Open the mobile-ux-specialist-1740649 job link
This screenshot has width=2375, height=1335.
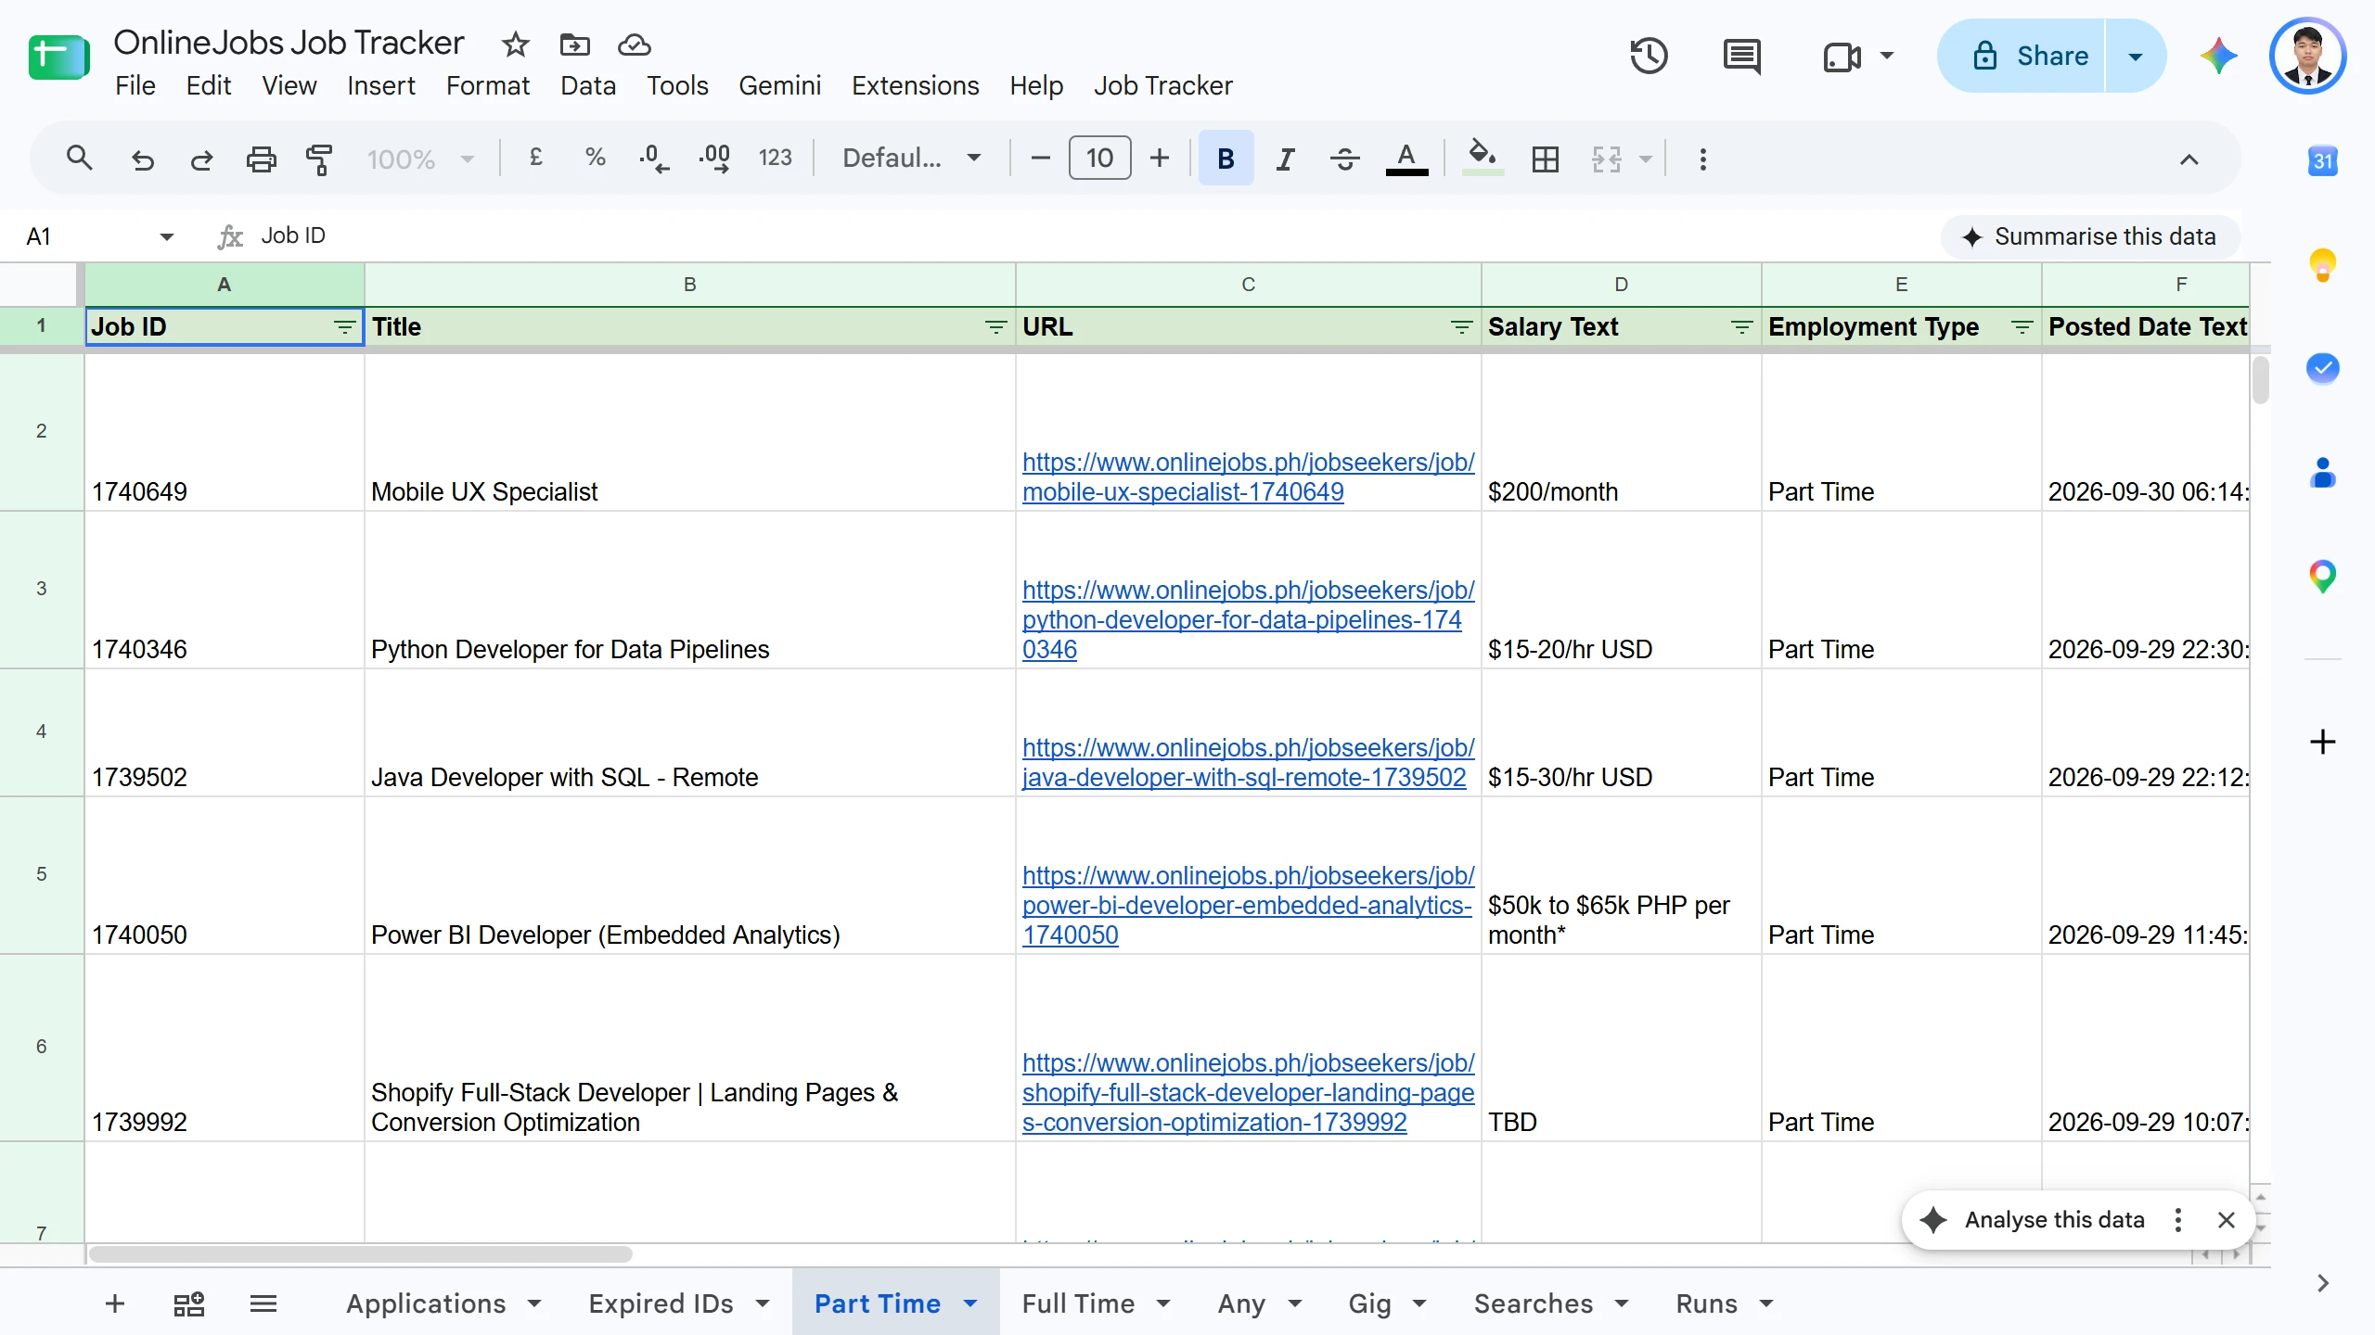tap(1248, 477)
